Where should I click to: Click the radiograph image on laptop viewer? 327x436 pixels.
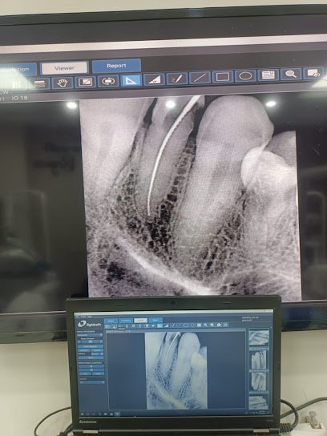[176, 370]
